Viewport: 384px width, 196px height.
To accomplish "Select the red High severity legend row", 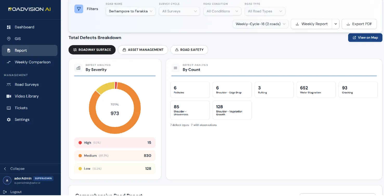I will [x=115, y=143].
